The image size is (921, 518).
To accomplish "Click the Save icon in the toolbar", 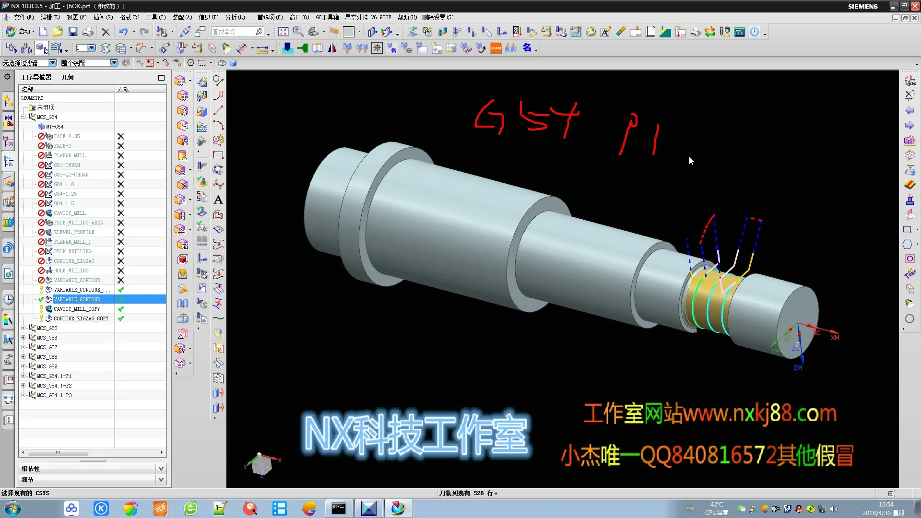I will click(x=73, y=32).
